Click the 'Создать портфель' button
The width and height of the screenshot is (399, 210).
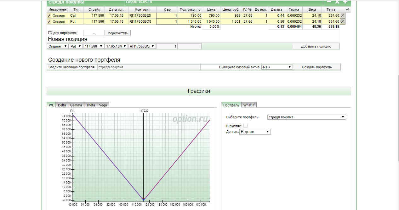[316, 67]
